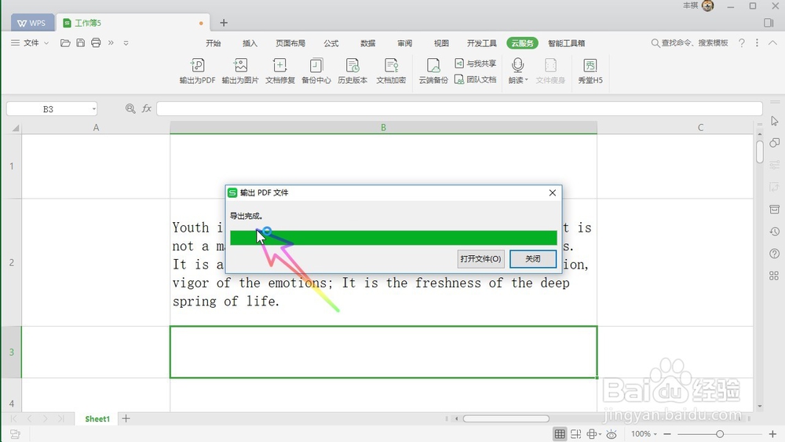Click the zoom magnifier icon beside fx
The height and width of the screenshot is (442, 785).
pyautogui.click(x=130, y=108)
